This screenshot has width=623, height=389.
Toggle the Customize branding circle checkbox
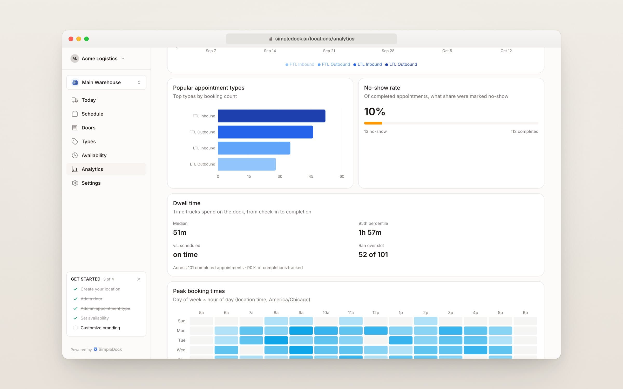click(x=75, y=328)
